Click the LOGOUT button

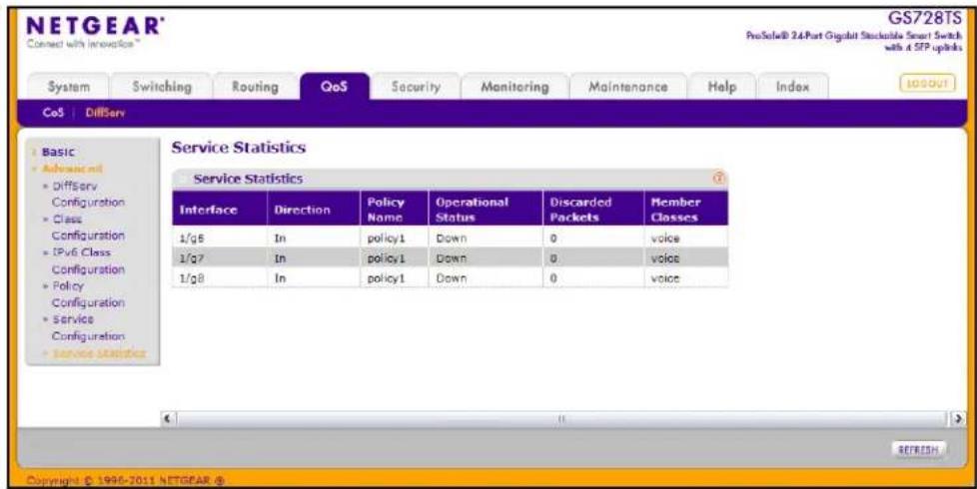927,84
